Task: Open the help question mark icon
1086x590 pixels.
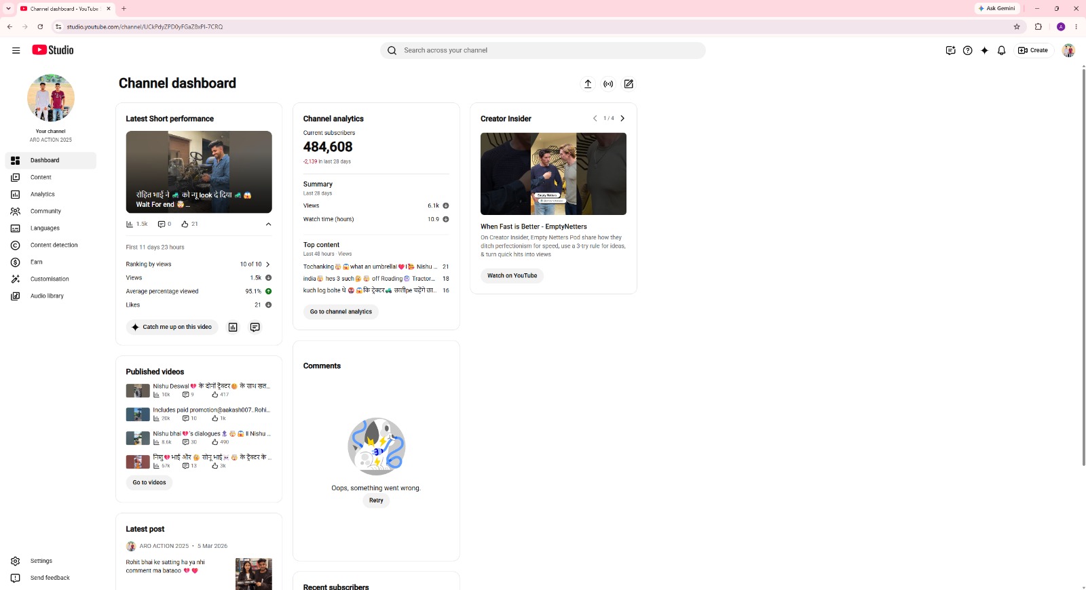Action: pos(968,50)
